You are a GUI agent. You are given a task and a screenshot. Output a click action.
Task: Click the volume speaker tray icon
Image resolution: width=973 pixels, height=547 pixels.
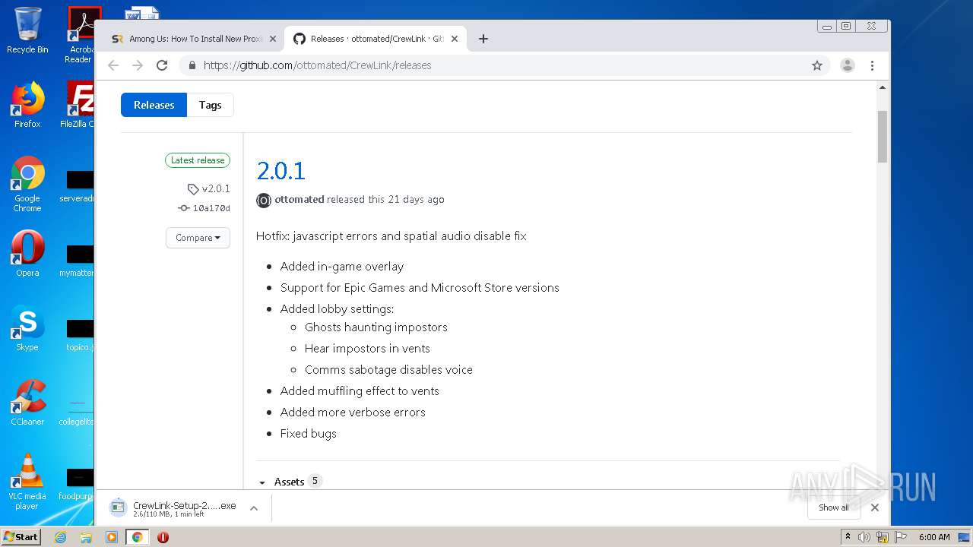pos(864,537)
